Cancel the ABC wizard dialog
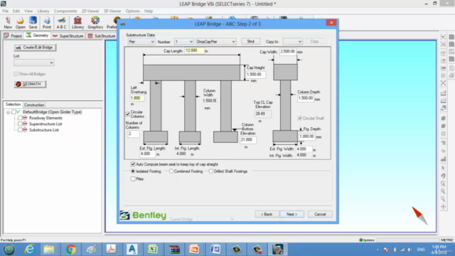The width and height of the screenshot is (455, 256). pyautogui.click(x=320, y=214)
